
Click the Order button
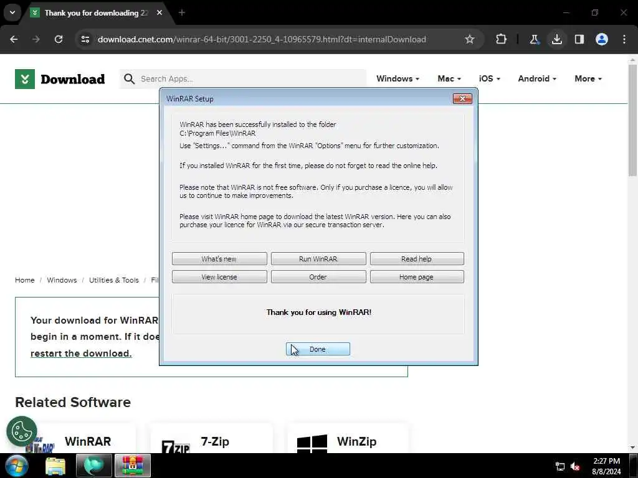point(318,277)
